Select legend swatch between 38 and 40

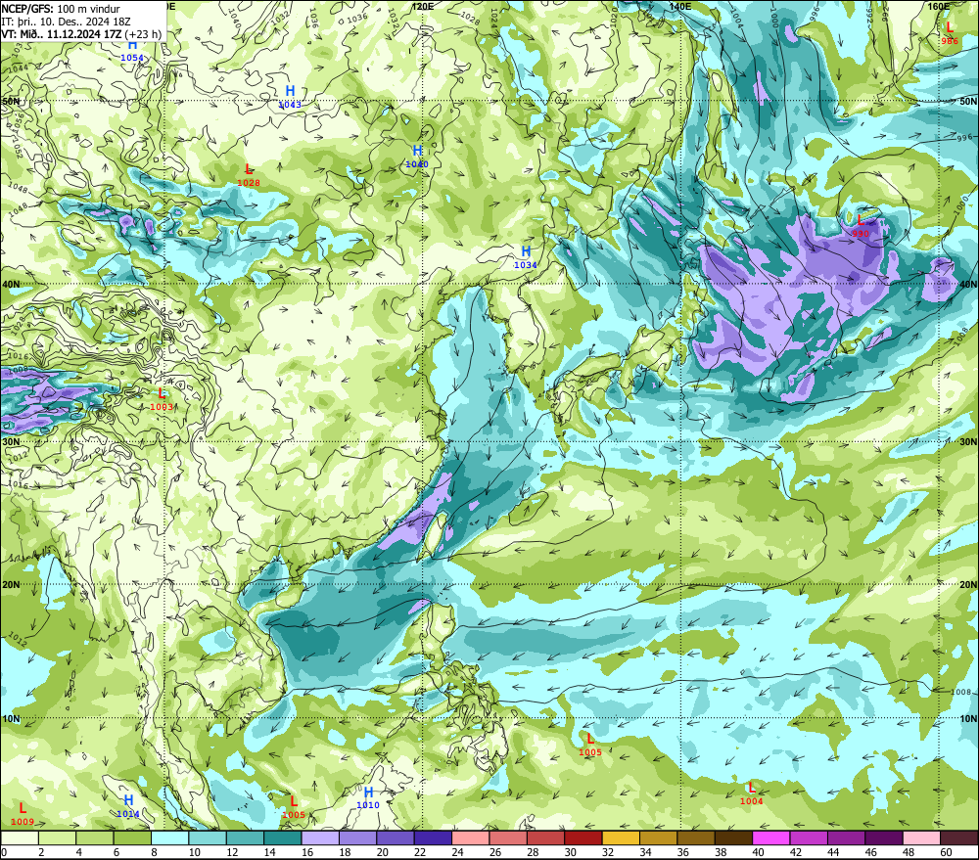coord(733,838)
